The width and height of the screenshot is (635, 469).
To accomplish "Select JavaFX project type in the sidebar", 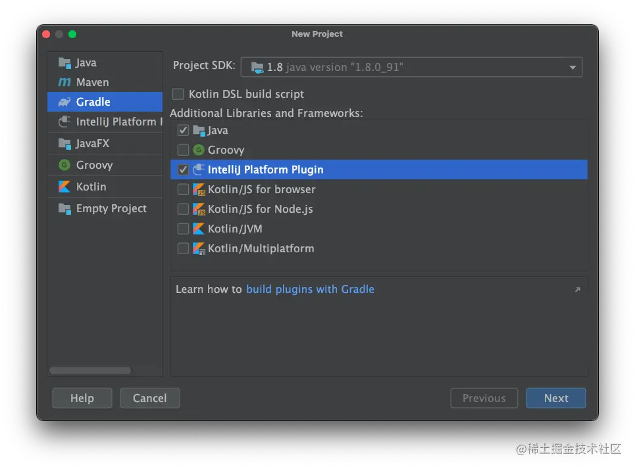I will pyautogui.click(x=105, y=144).
